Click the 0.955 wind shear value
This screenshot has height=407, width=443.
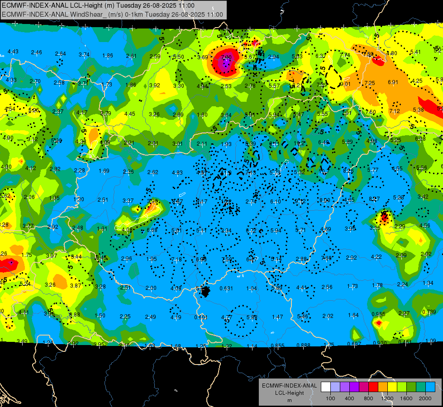pyautogui.click(x=379, y=314)
